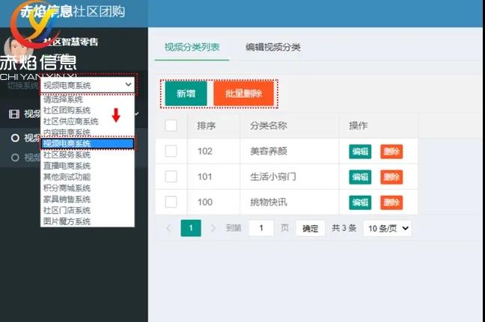Toggle the select-all checkbox in table header
Screen dimensions: 485x322
(171, 126)
